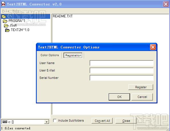
Task: Open the File menu
Action: point(6,11)
